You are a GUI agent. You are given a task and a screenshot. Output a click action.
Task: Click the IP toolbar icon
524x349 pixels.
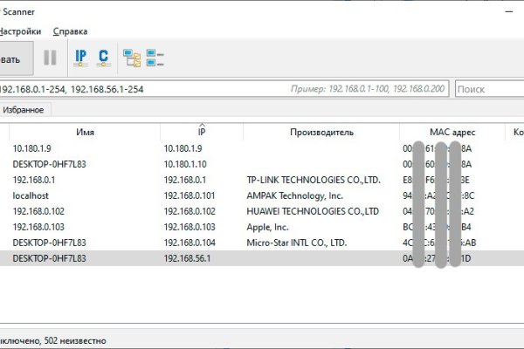(80, 58)
